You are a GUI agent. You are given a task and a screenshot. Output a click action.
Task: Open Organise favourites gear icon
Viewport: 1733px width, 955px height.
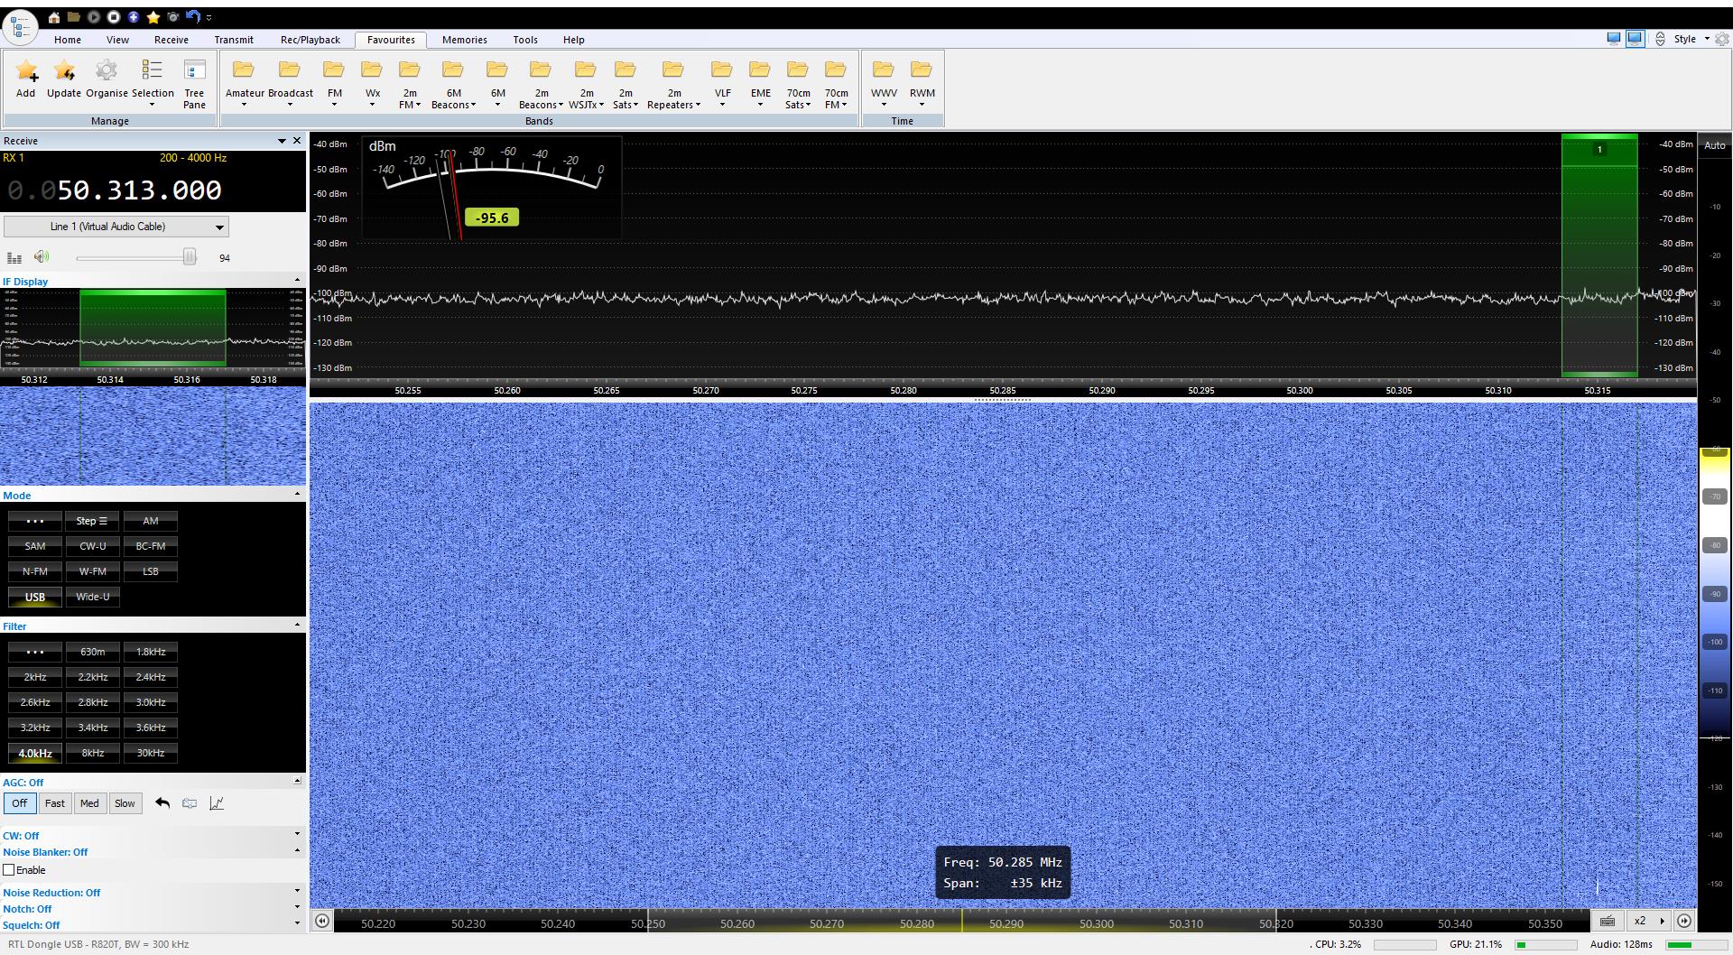(107, 71)
